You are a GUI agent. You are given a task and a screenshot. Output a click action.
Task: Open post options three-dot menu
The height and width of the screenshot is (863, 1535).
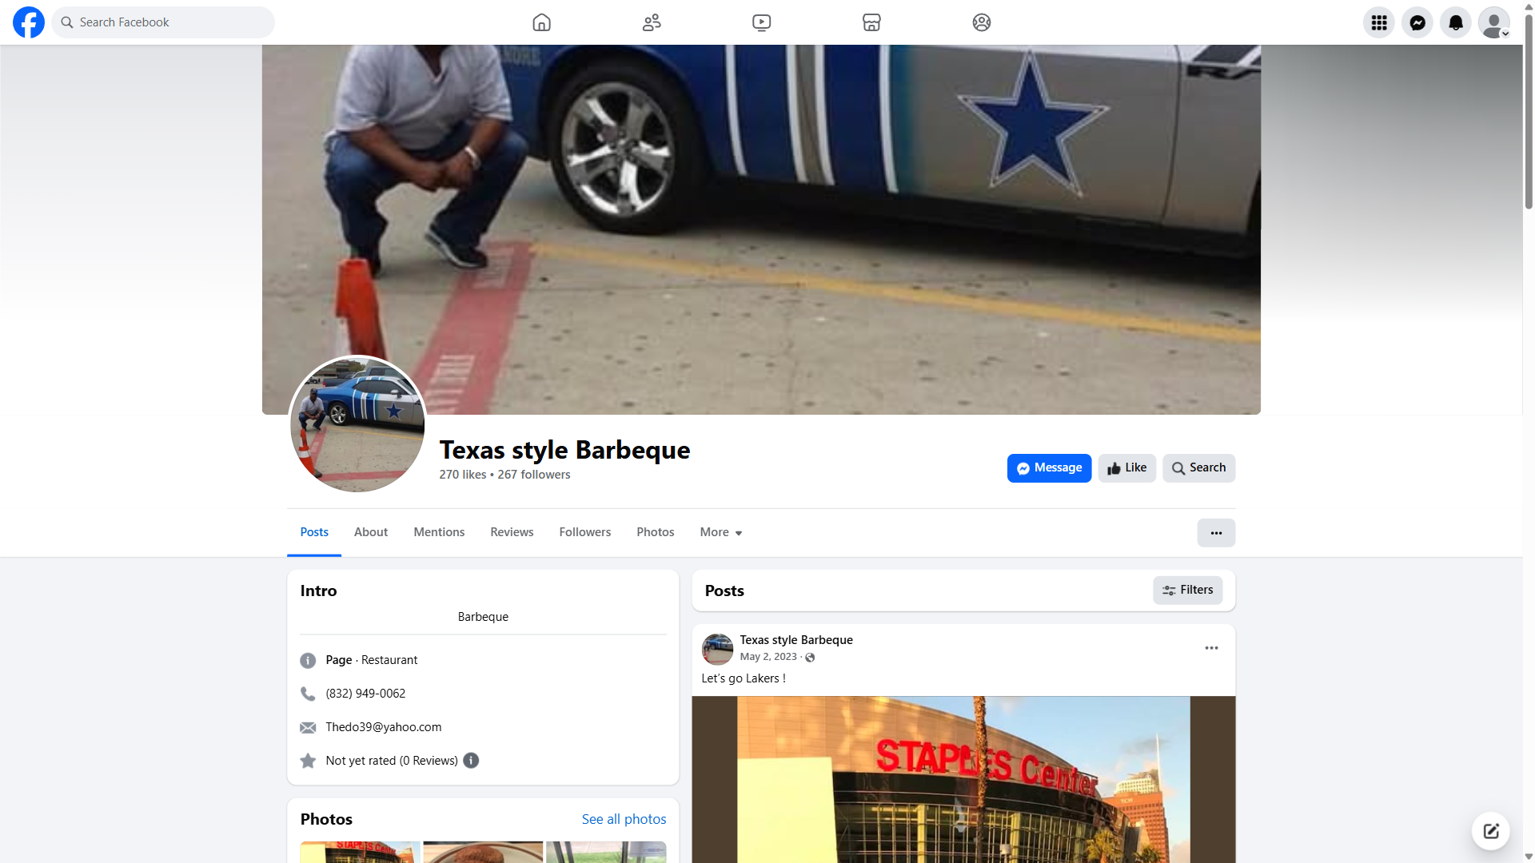click(1211, 648)
